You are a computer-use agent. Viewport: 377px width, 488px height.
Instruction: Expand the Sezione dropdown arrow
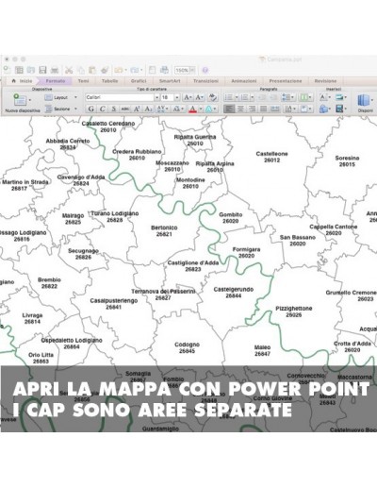coord(75,109)
